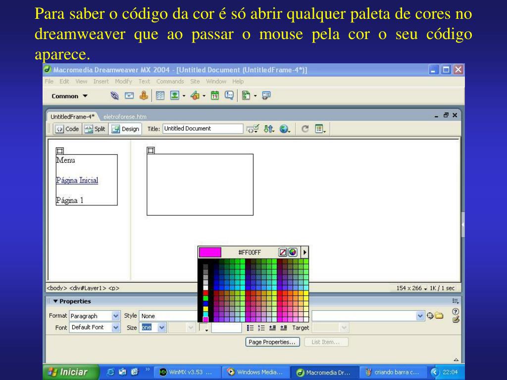Switch to WinMX v3.53 taskbar item
The image size is (507, 380).
[188, 372]
